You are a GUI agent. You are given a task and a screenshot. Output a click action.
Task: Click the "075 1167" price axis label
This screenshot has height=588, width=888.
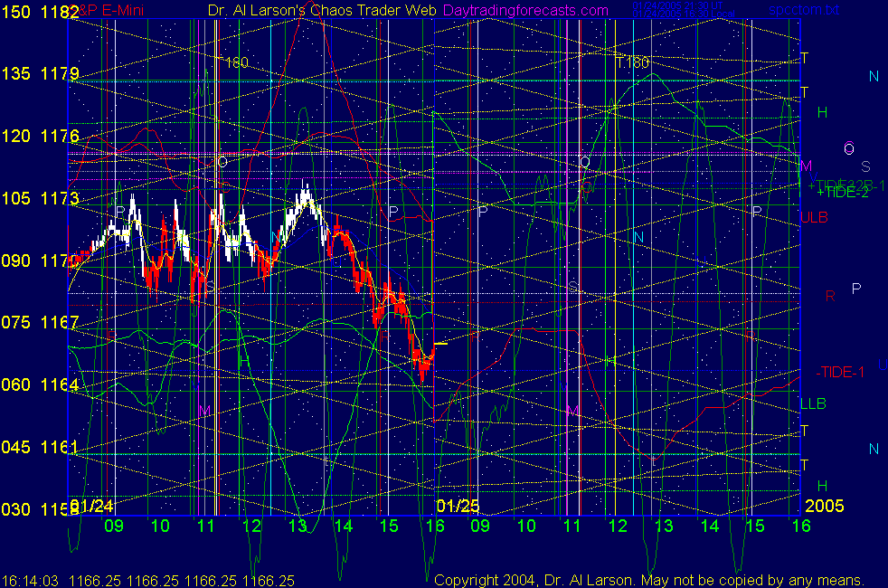tap(40, 322)
